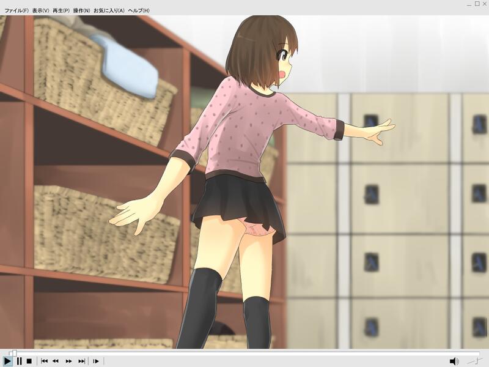Image resolution: width=489 pixels, height=367 pixels.
Task: Show the お気に入り(A) menu
Action: 109,11
